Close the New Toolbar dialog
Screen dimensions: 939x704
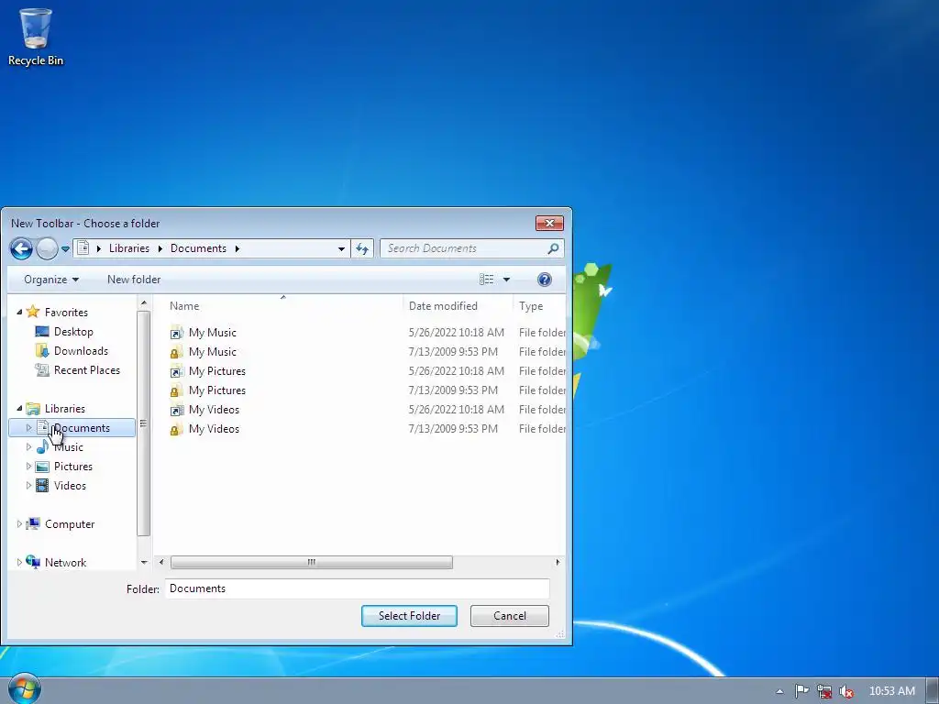(x=549, y=224)
